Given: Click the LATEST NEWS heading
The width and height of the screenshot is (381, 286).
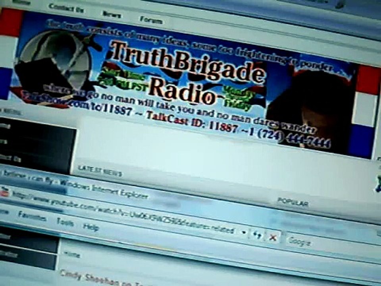Looking at the screenshot, I should (100, 171).
